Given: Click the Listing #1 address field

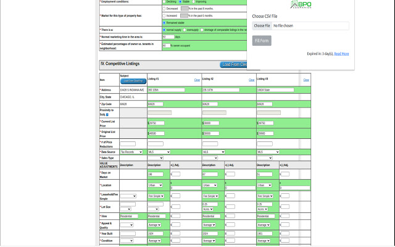Looking at the screenshot, I should coord(166,90).
